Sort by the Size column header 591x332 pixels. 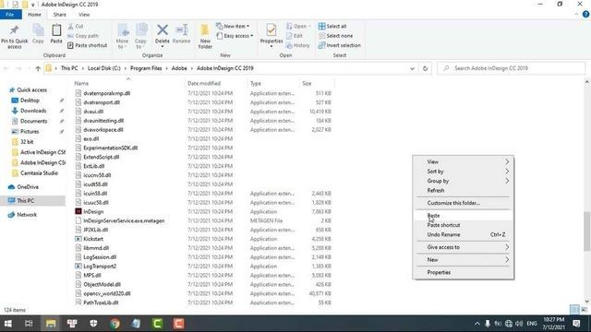point(307,83)
